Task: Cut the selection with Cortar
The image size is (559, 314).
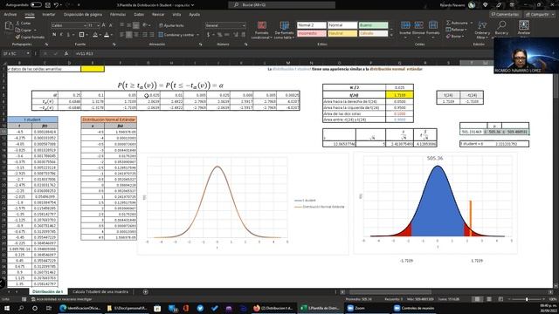Action: coord(24,24)
